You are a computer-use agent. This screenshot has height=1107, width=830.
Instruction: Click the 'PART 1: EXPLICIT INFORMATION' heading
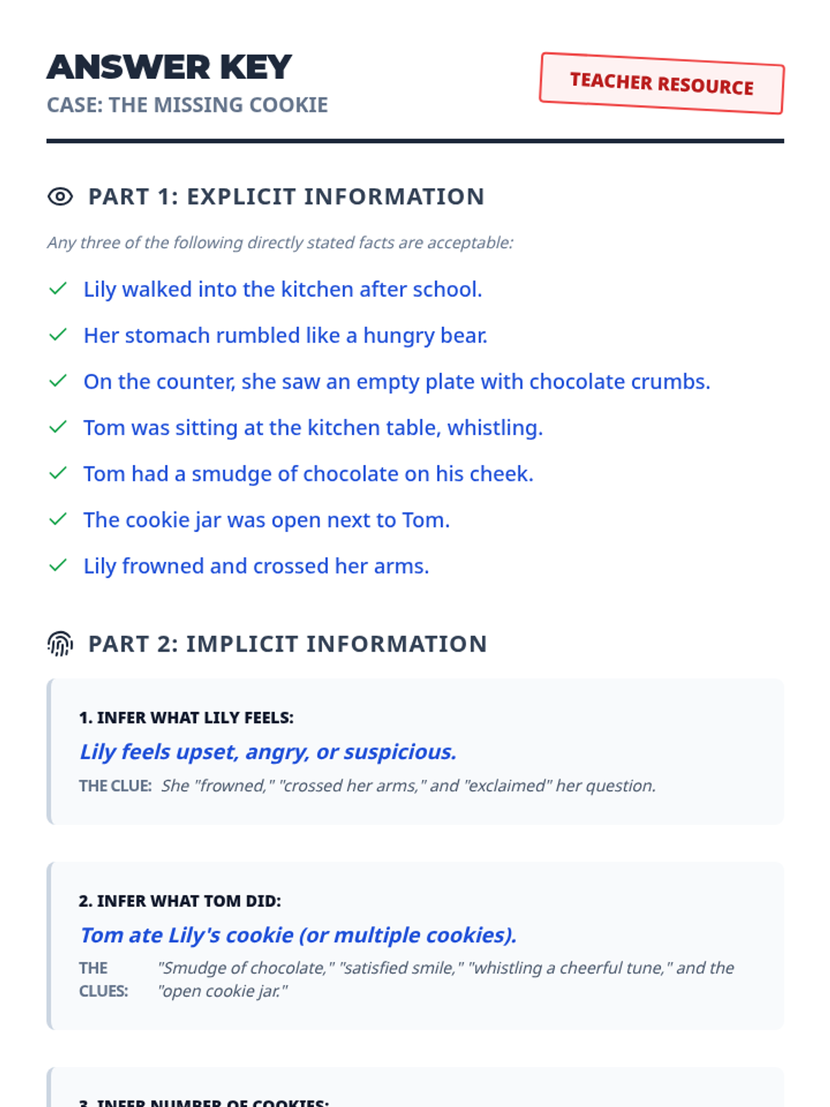pyautogui.click(x=286, y=196)
